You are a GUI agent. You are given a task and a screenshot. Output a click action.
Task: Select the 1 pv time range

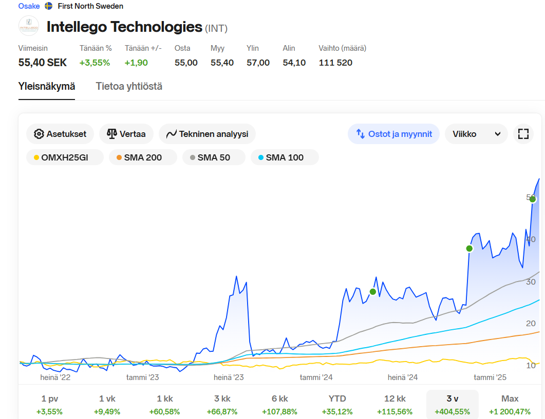(x=49, y=405)
